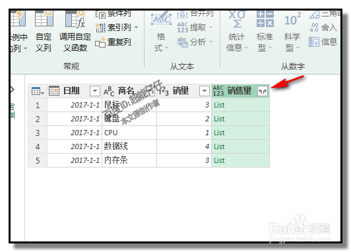Click the Conditional Column (条件列) command
This screenshot has height=252, width=351.
point(113,14)
